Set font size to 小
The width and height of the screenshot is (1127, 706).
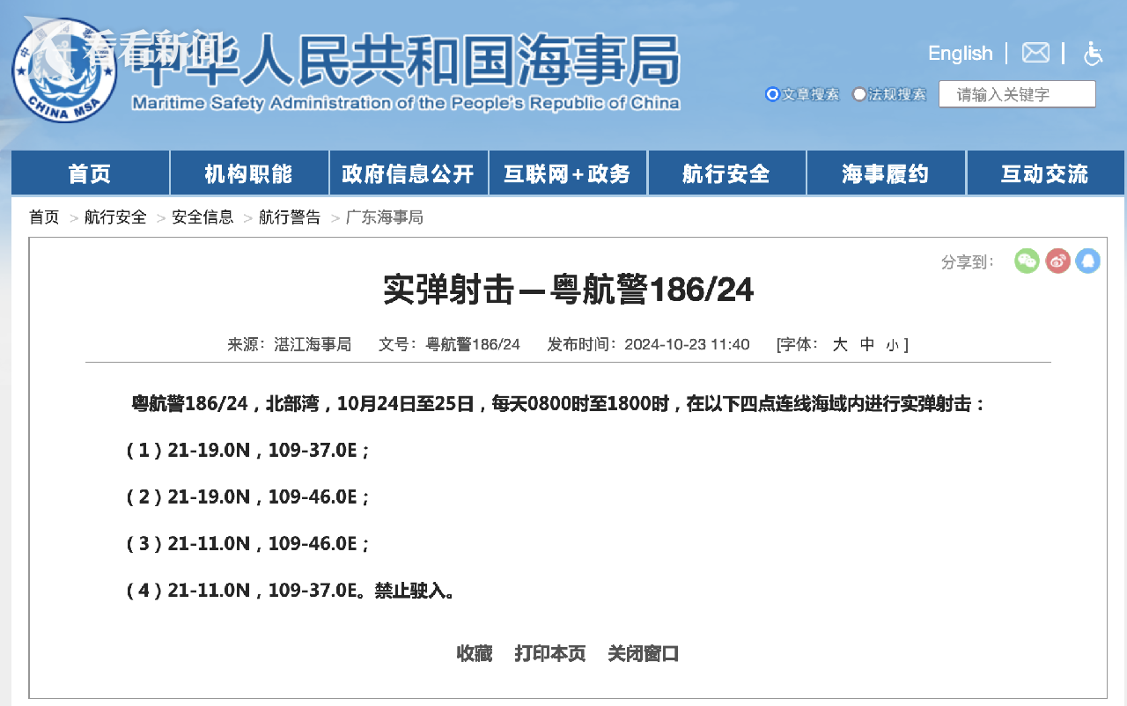tap(892, 346)
